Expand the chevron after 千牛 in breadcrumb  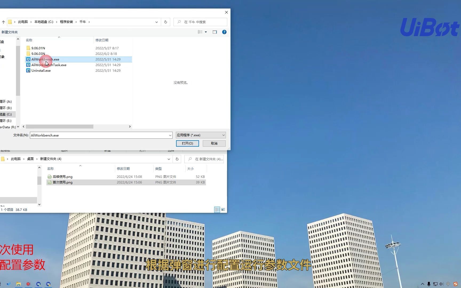(89, 22)
